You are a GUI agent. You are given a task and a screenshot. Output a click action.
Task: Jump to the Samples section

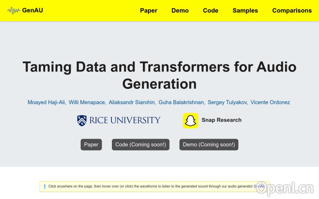click(245, 11)
